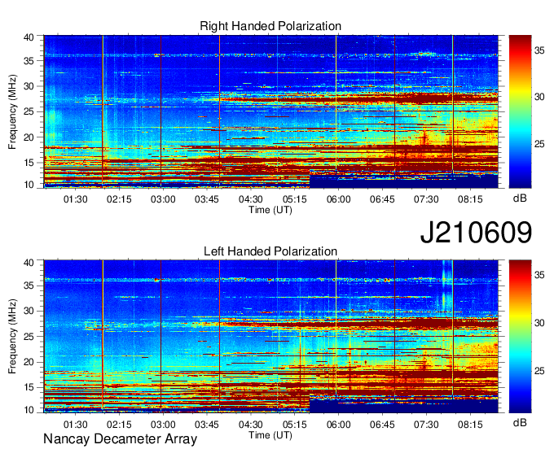554x449 pixels.
Task: Click the 'Right Handed Polarization' title
Action: tap(270, 26)
